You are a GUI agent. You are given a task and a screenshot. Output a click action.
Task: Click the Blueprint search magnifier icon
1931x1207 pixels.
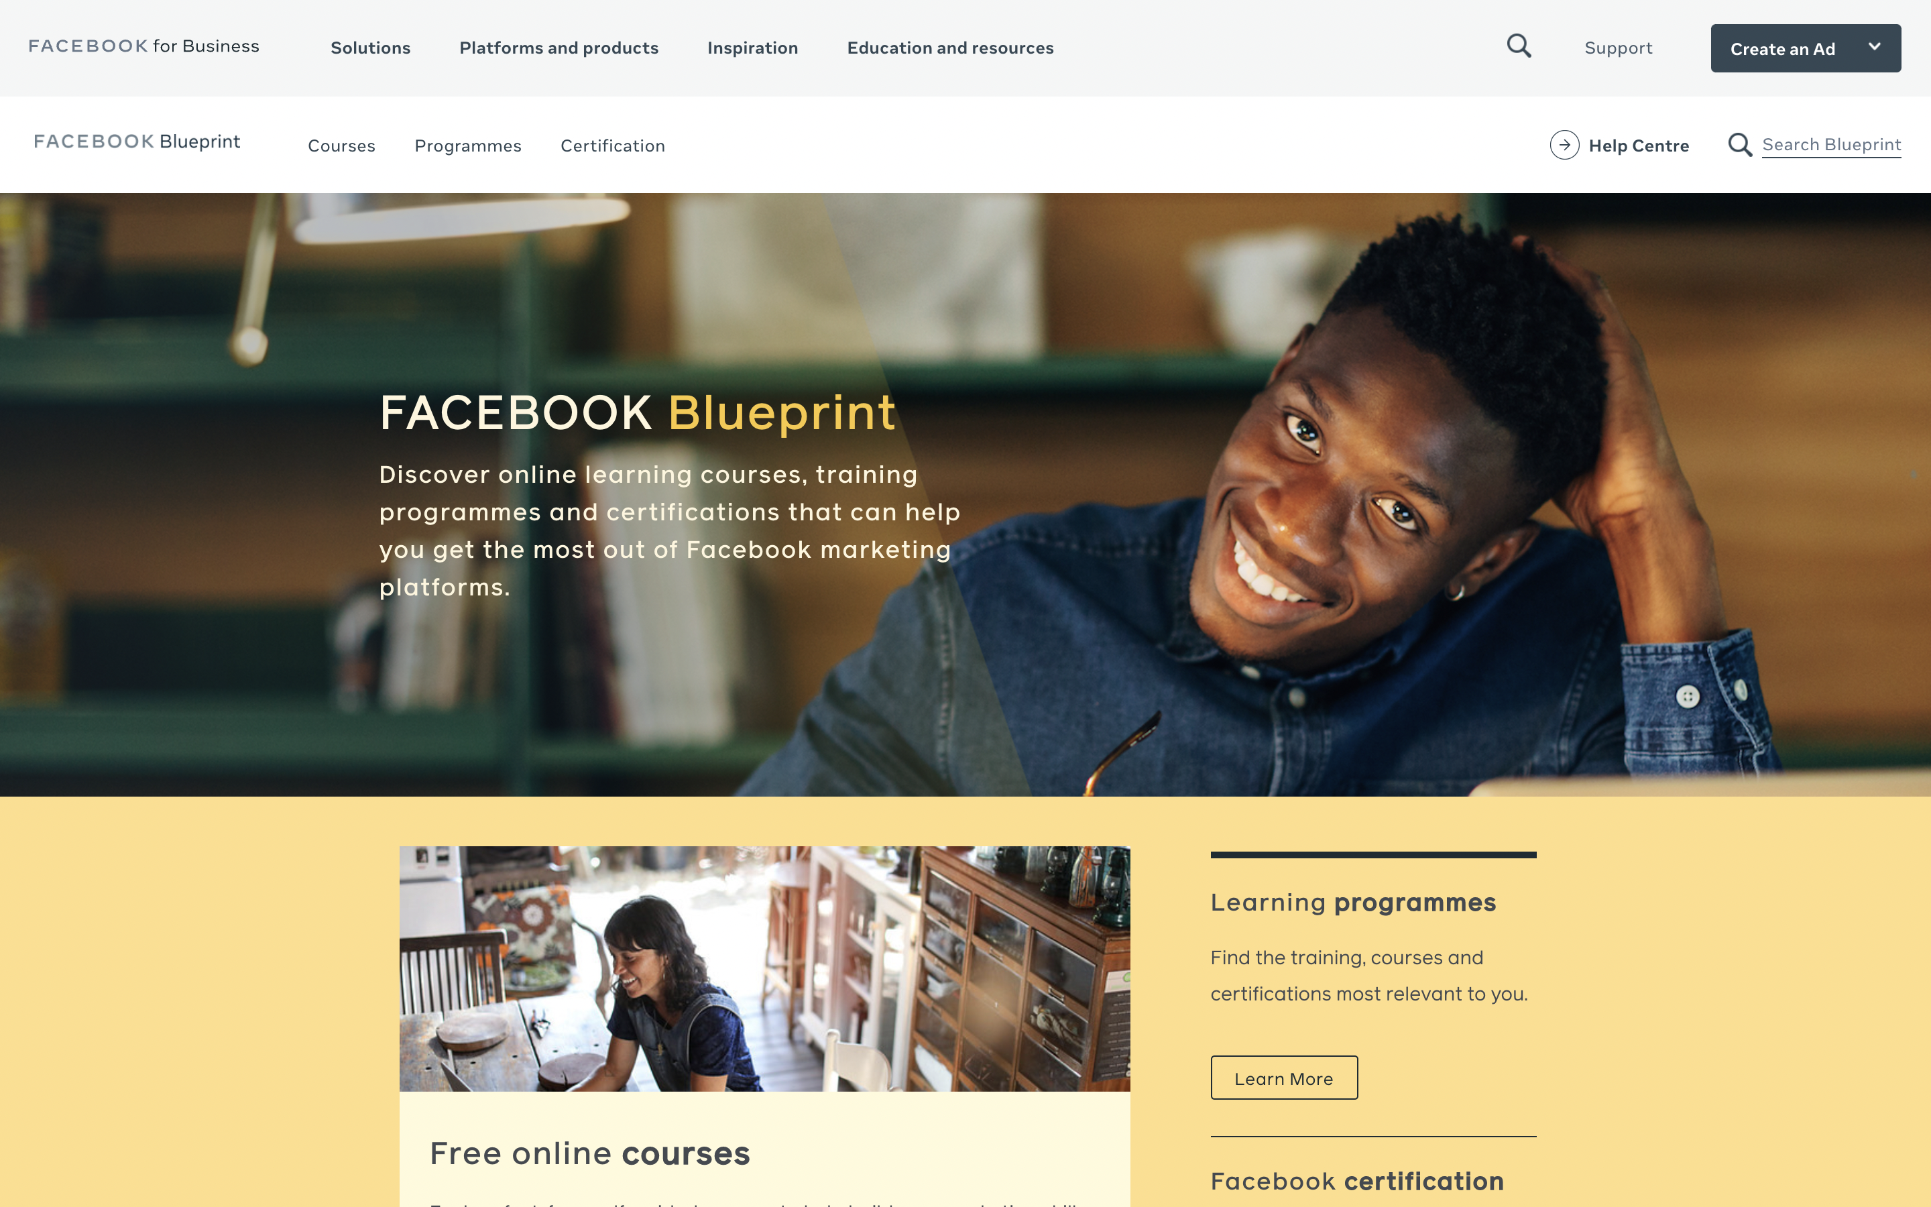(x=1739, y=144)
